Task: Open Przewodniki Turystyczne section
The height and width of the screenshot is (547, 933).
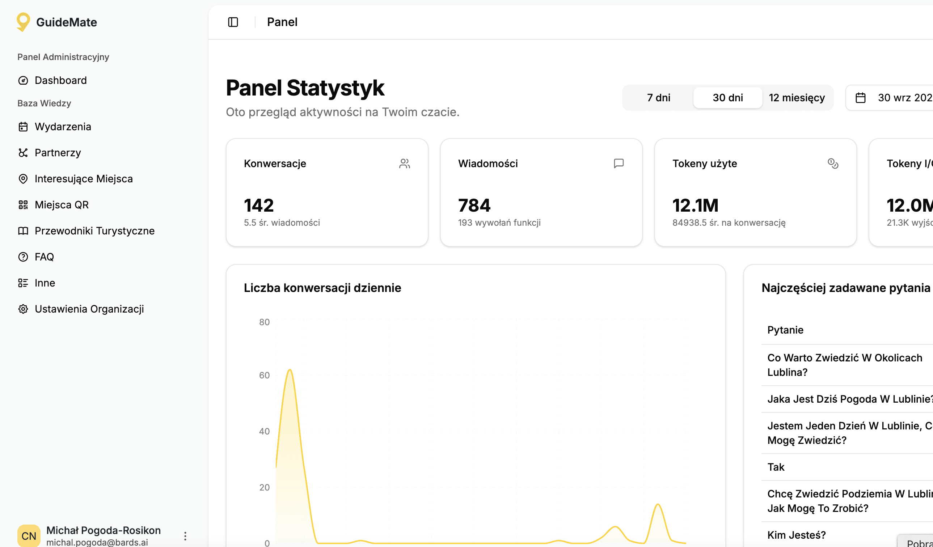Action: pos(95,231)
